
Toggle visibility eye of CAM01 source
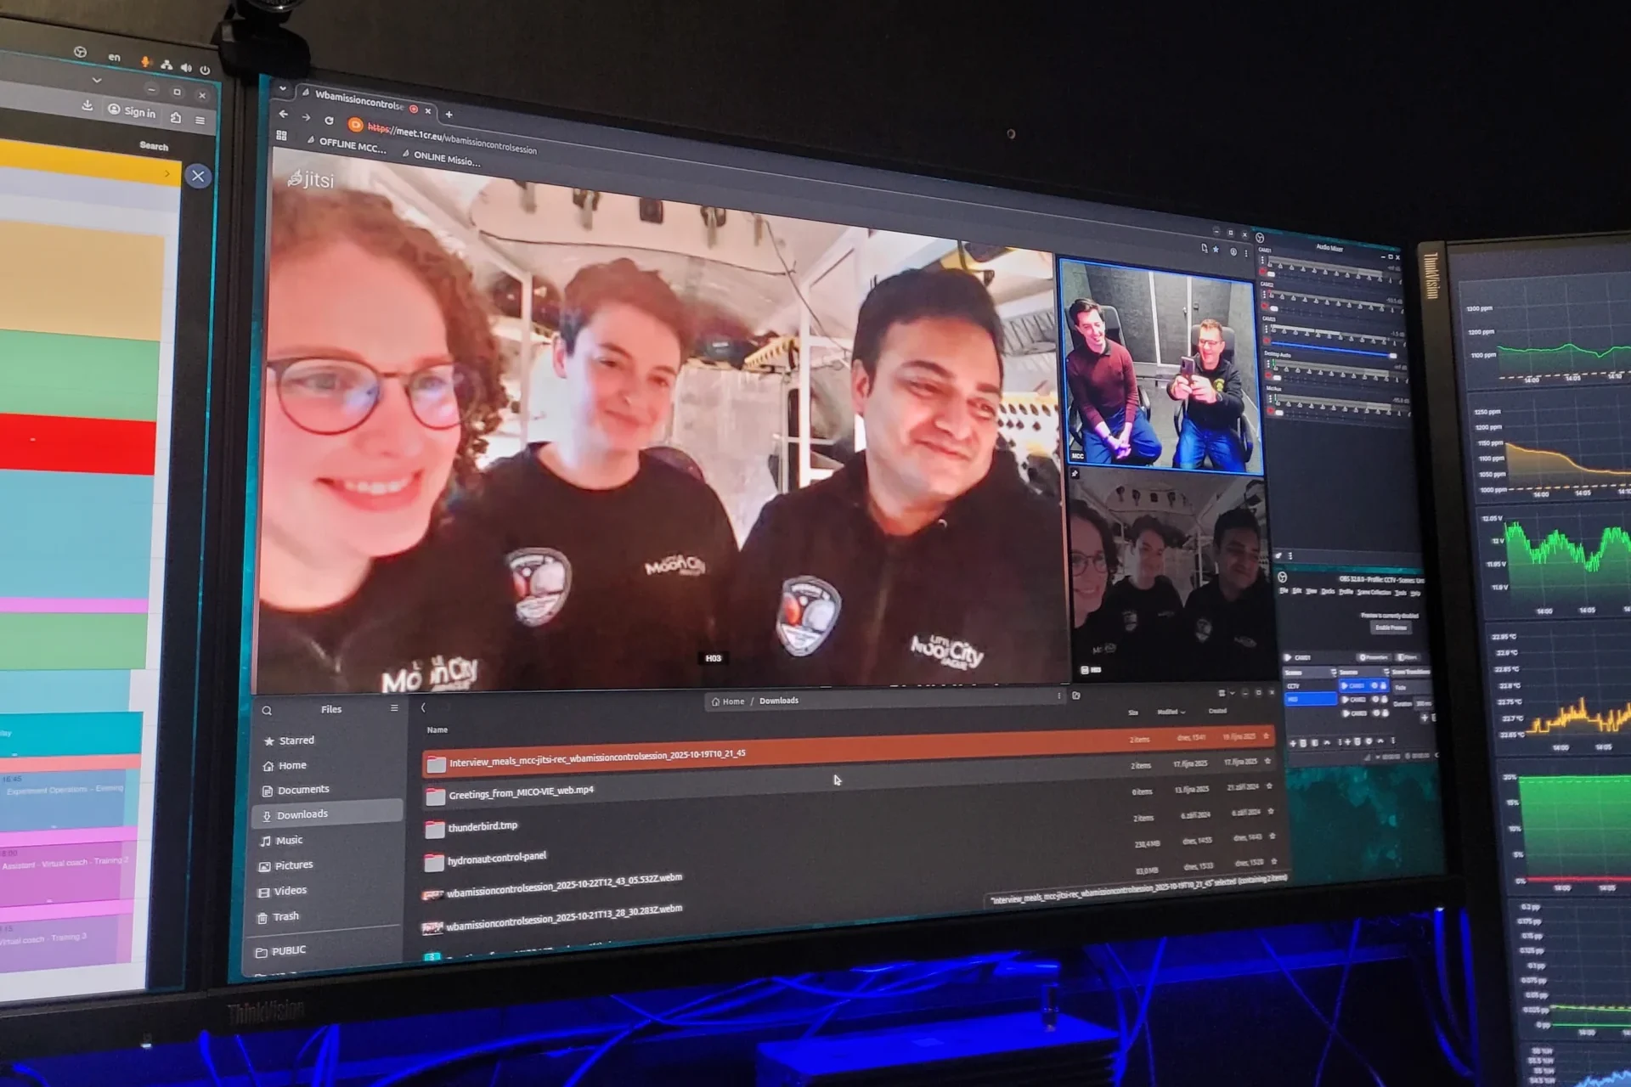[x=1374, y=685]
